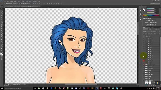Open the History panel icon in dock
This screenshot has width=161, height=90.
pos(141,8)
